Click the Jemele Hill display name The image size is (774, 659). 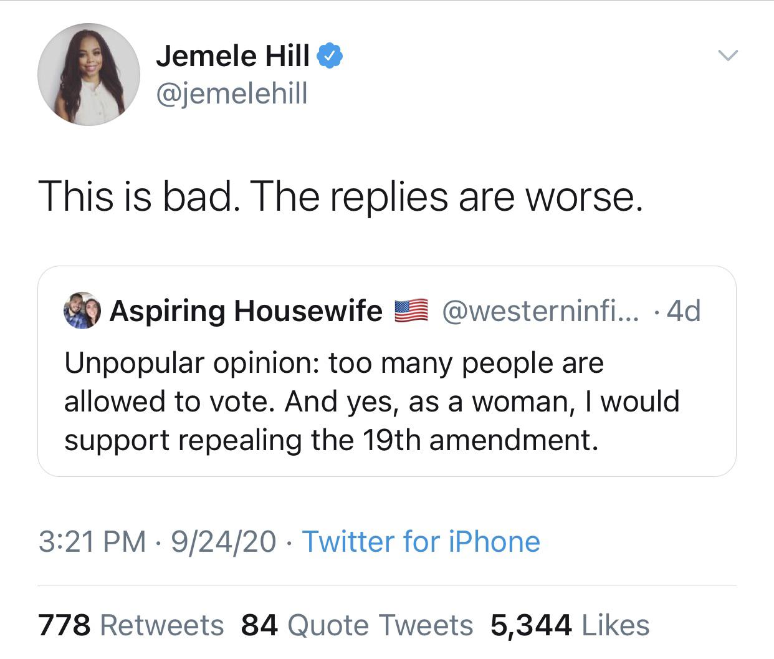coord(234,56)
